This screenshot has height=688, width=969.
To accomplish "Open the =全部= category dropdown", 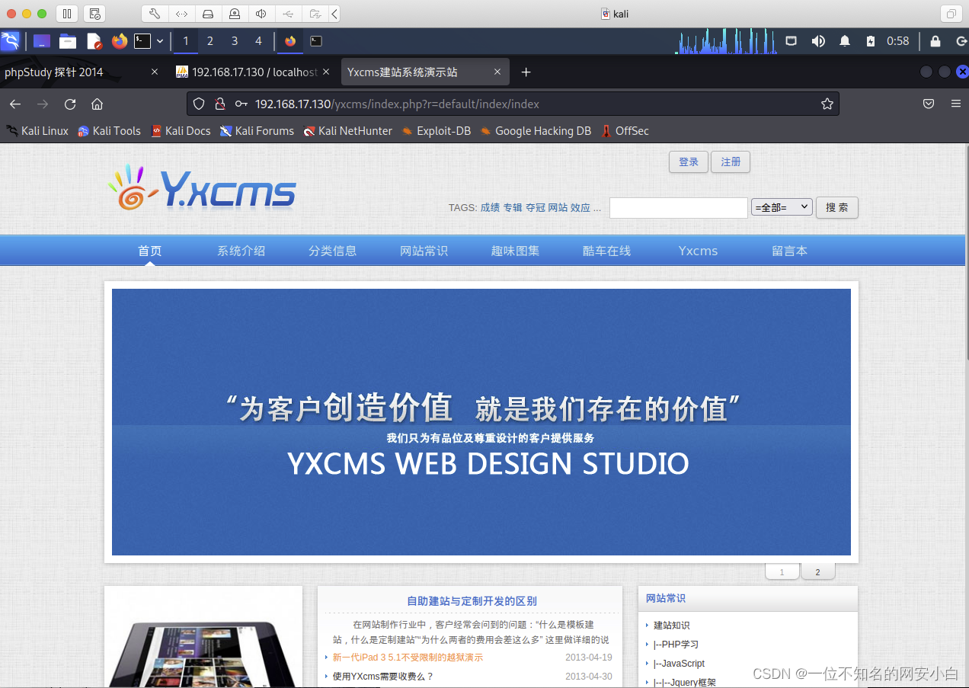I will pyautogui.click(x=782, y=206).
